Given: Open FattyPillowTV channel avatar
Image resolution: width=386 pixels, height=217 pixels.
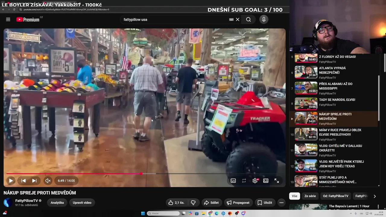Looking at the screenshot, I should coord(8,203).
